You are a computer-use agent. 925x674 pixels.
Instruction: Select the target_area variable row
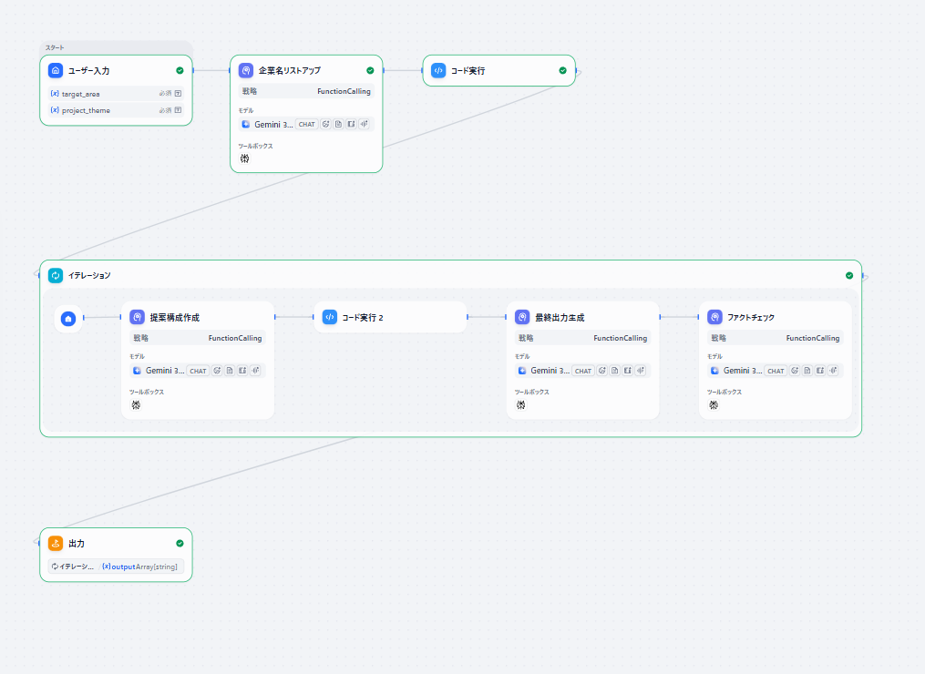tap(117, 93)
